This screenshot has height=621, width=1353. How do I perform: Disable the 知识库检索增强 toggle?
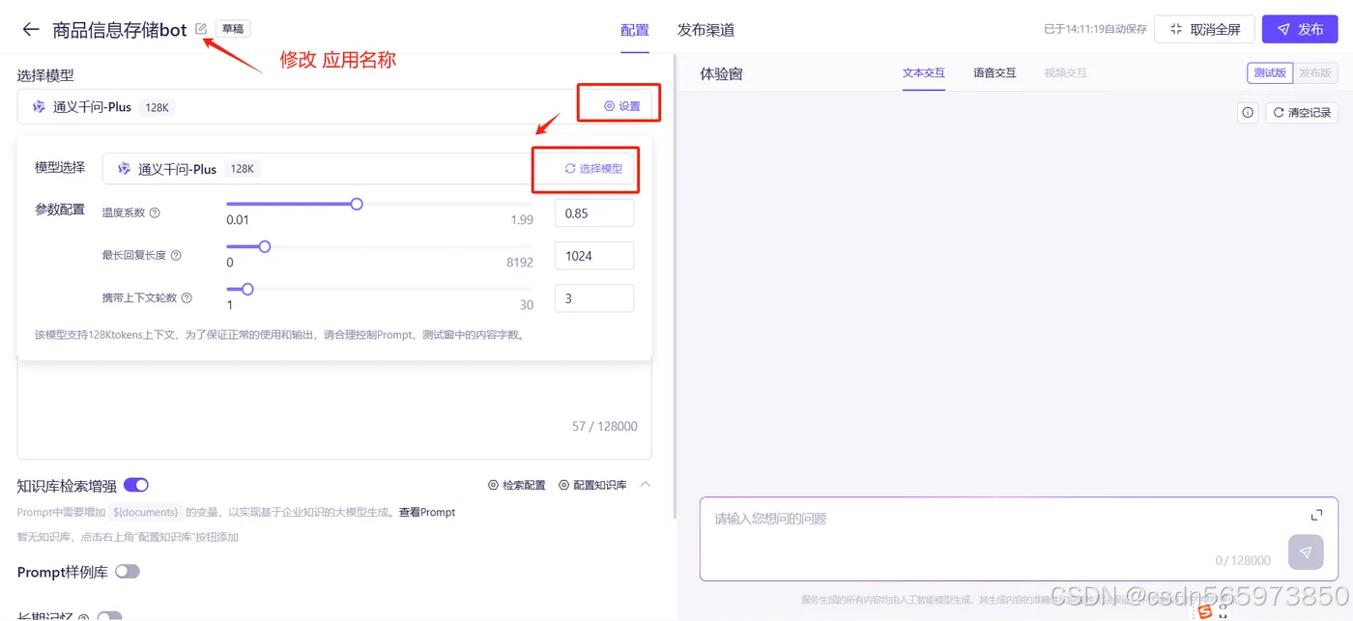(136, 484)
